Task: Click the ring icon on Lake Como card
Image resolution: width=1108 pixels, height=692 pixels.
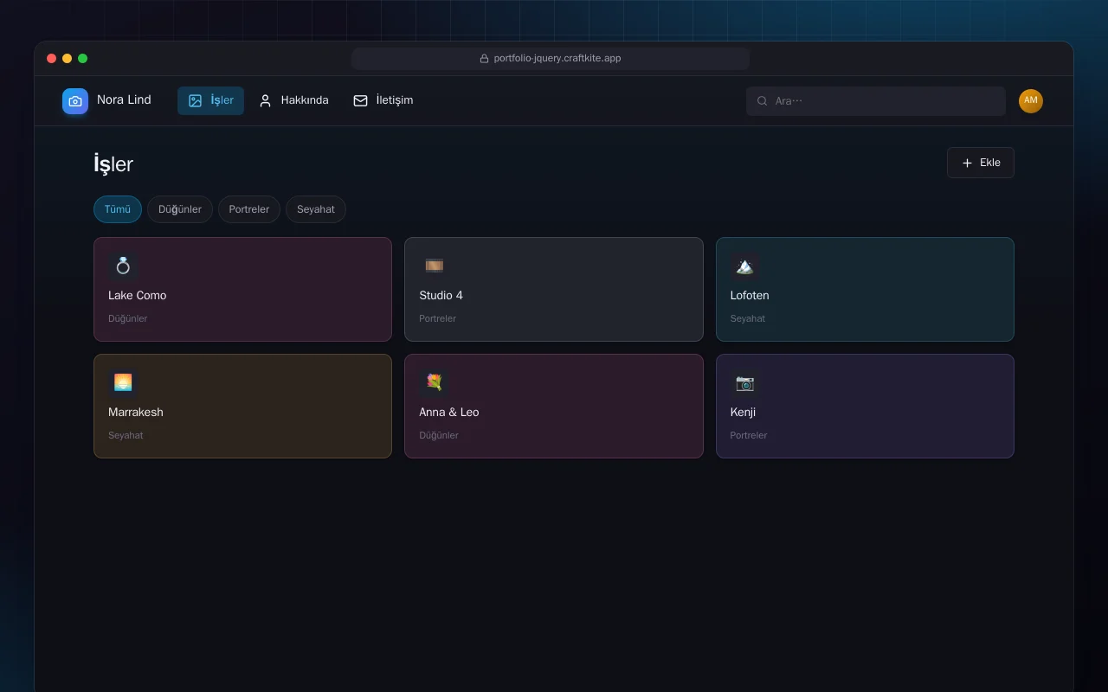Action: click(x=123, y=266)
